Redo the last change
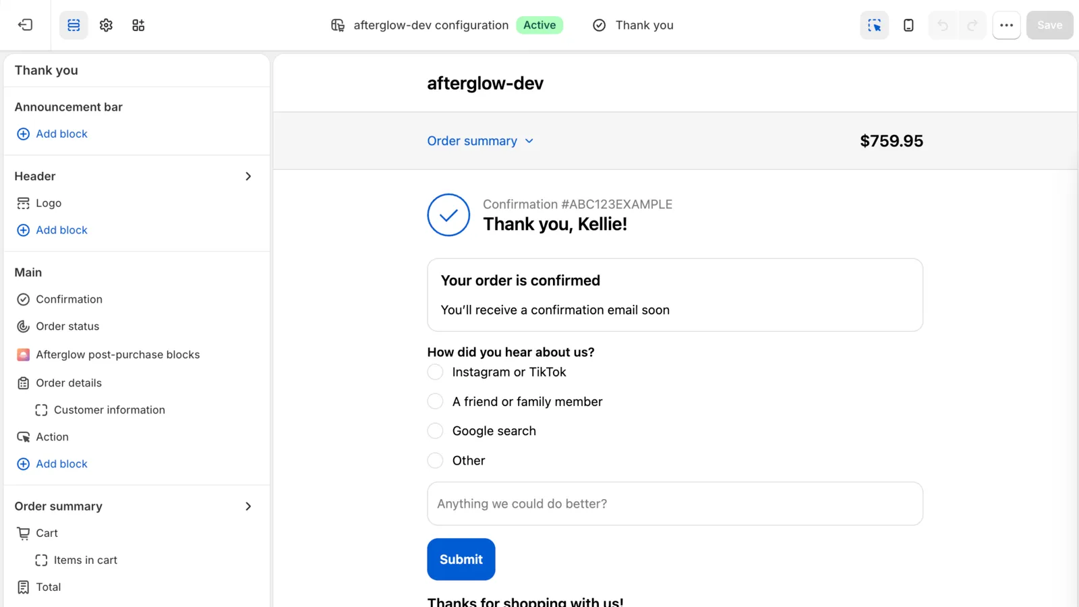The image size is (1079, 607). click(x=972, y=25)
